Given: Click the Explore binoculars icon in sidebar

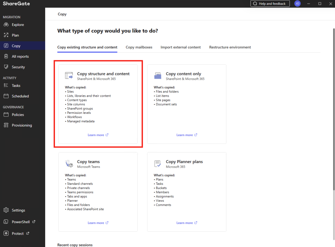Looking at the screenshot, I should [6, 25].
